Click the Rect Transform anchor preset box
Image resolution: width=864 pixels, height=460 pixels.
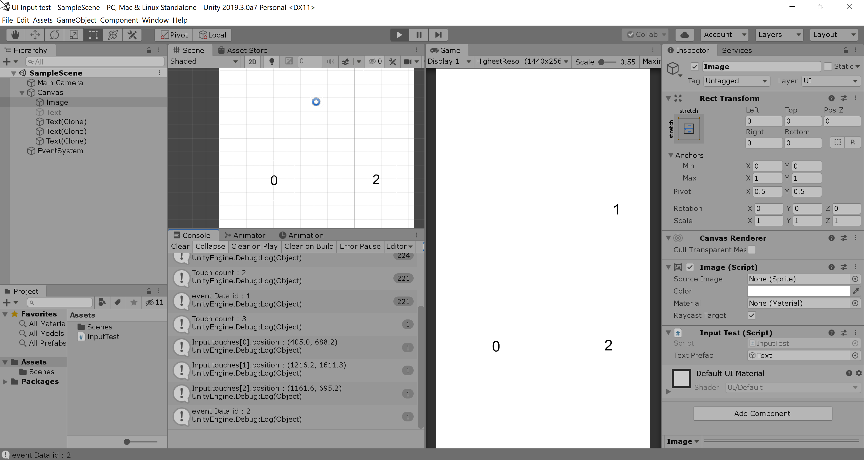689,129
